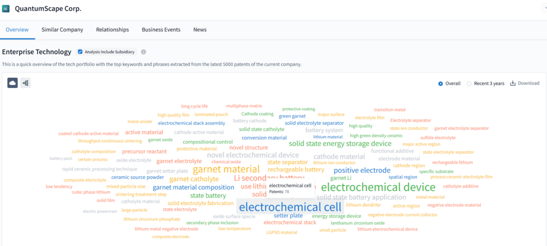
Task: Click the Download button label
Action: 528,83
